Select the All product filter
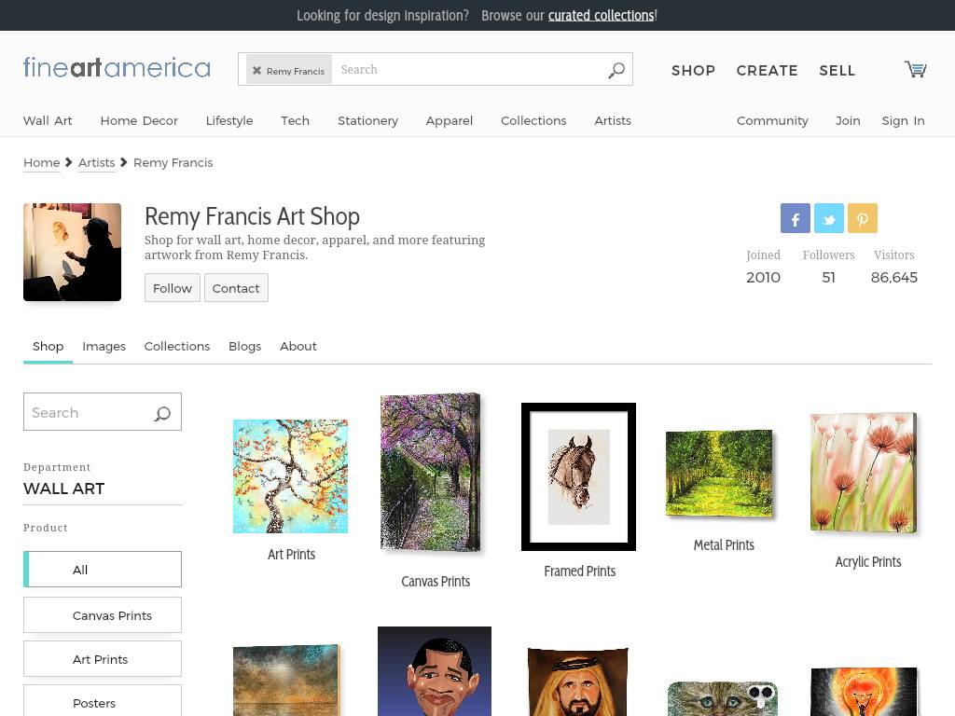Viewport: 955px width, 716px height. (x=103, y=570)
